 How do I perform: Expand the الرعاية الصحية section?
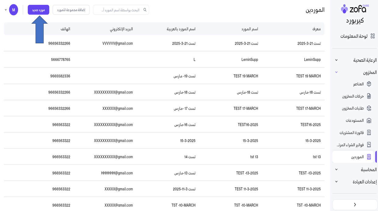click(x=336, y=60)
